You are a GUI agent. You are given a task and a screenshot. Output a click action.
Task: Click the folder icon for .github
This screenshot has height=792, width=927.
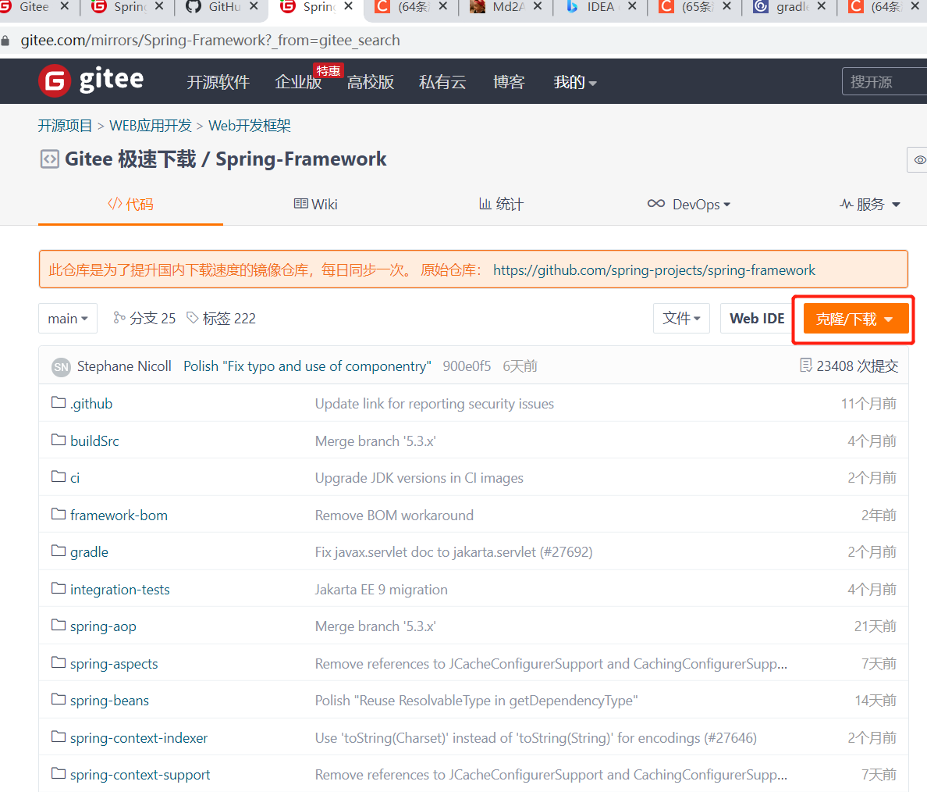point(59,403)
